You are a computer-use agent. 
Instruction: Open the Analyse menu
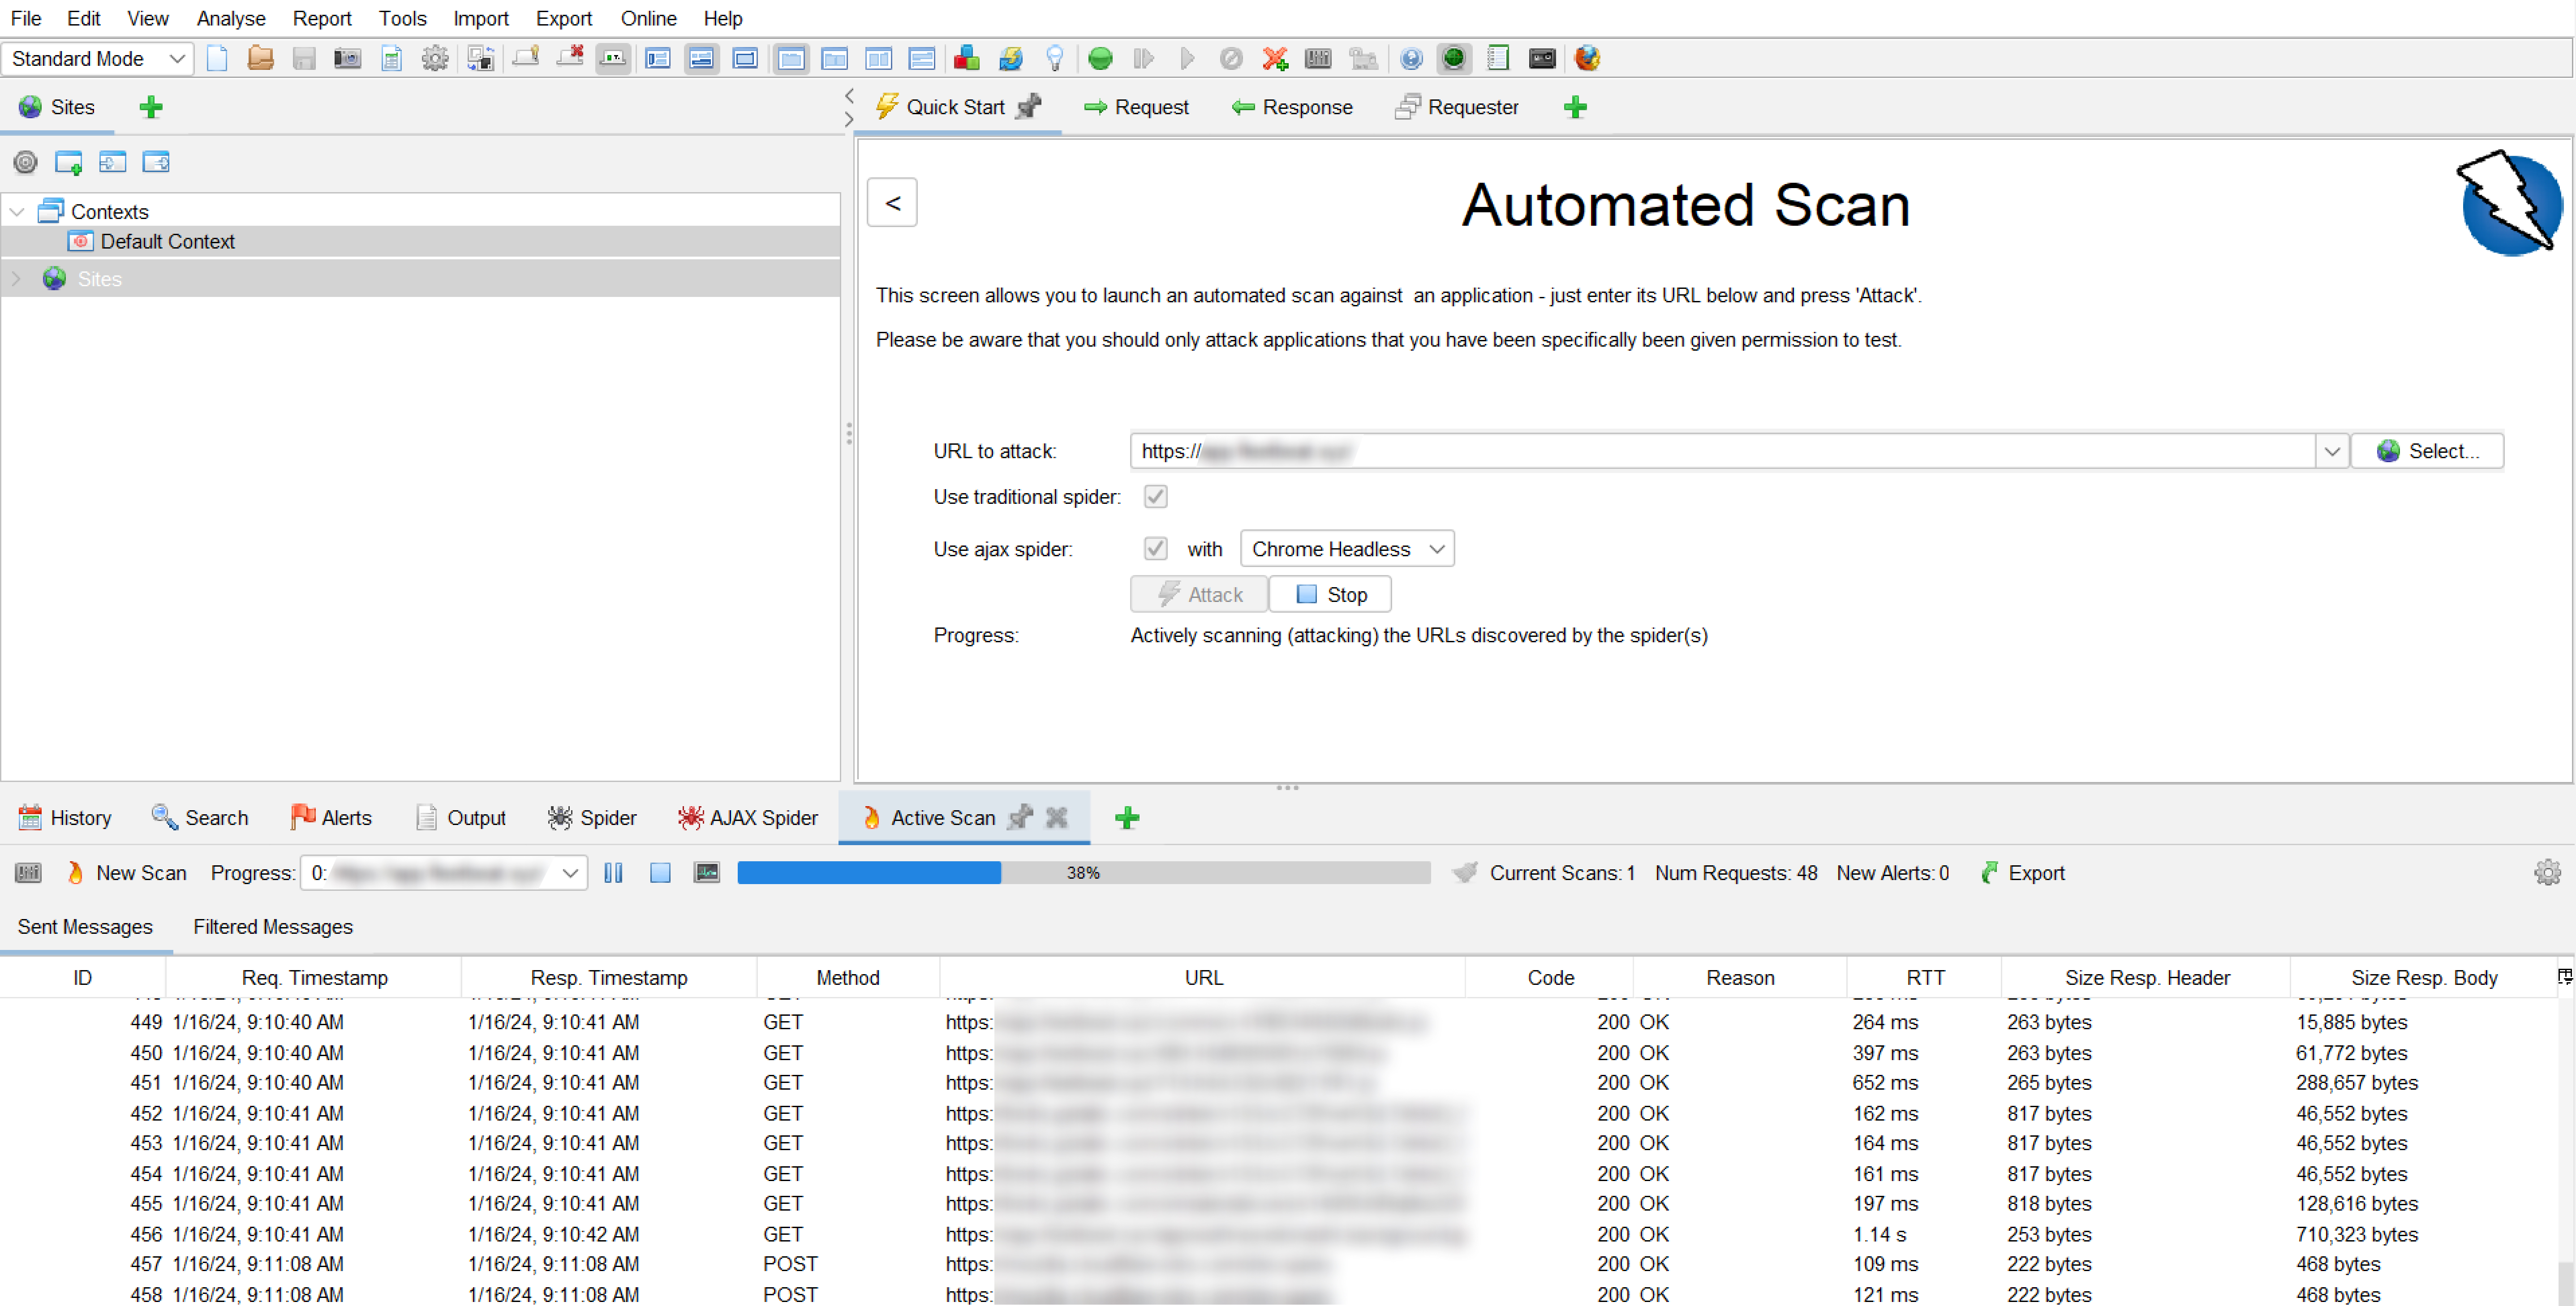pyautogui.click(x=231, y=18)
